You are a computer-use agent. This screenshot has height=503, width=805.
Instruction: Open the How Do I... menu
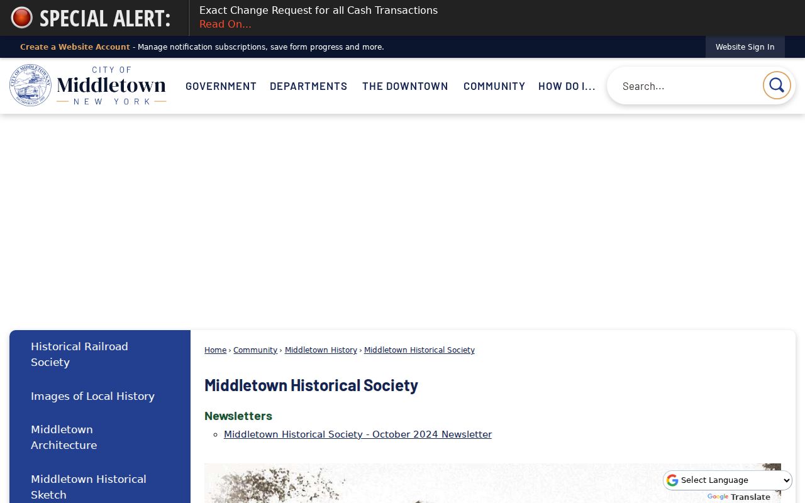tap(567, 86)
